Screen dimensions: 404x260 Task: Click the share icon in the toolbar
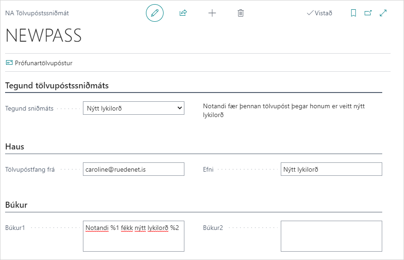[183, 13]
